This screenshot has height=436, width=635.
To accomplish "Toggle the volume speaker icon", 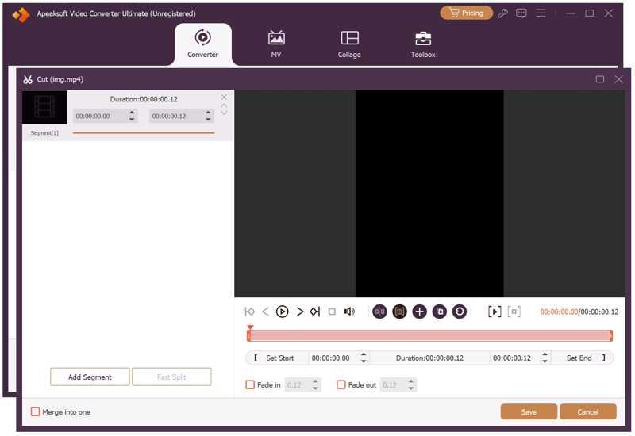I will (x=349, y=312).
